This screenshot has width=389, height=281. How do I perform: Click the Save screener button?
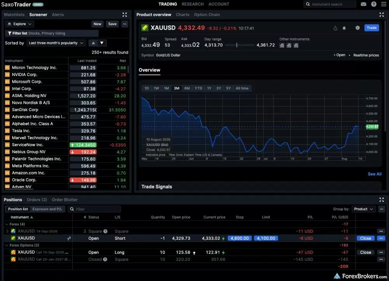tap(112, 24)
